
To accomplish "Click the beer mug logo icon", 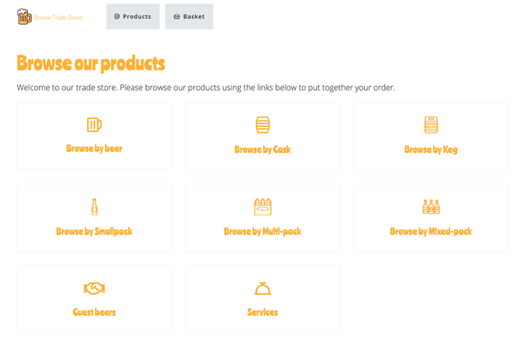I will click(x=24, y=17).
